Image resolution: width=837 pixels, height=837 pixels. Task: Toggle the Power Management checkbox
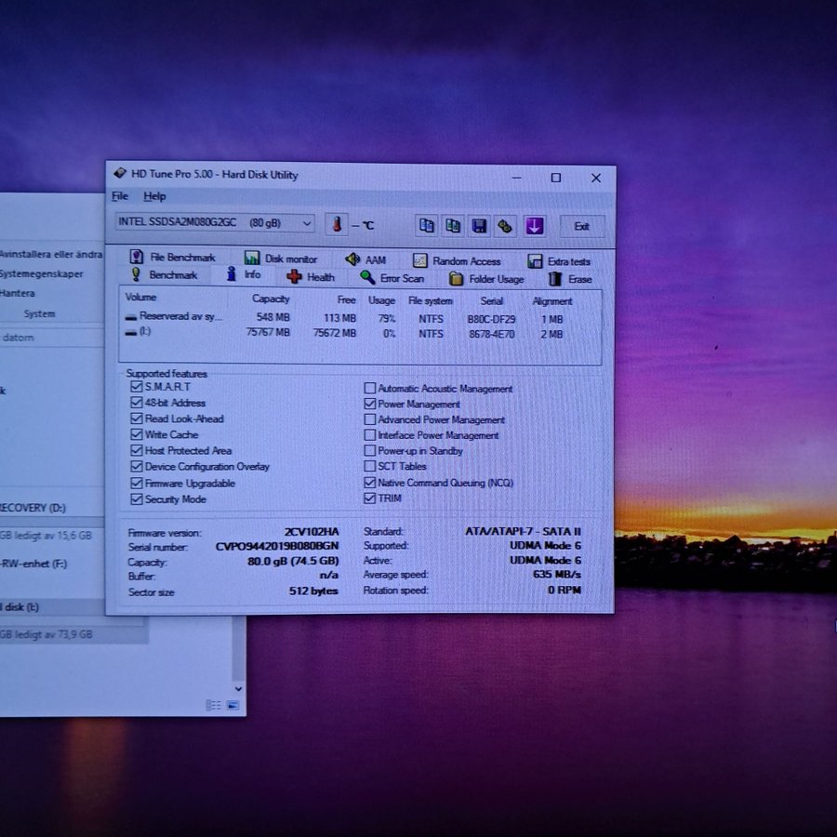pyautogui.click(x=369, y=405)
